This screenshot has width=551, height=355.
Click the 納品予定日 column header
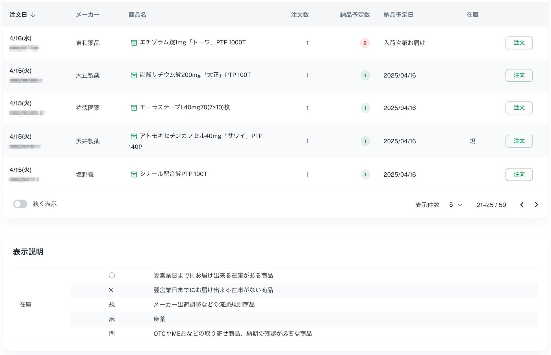point(398,15)
